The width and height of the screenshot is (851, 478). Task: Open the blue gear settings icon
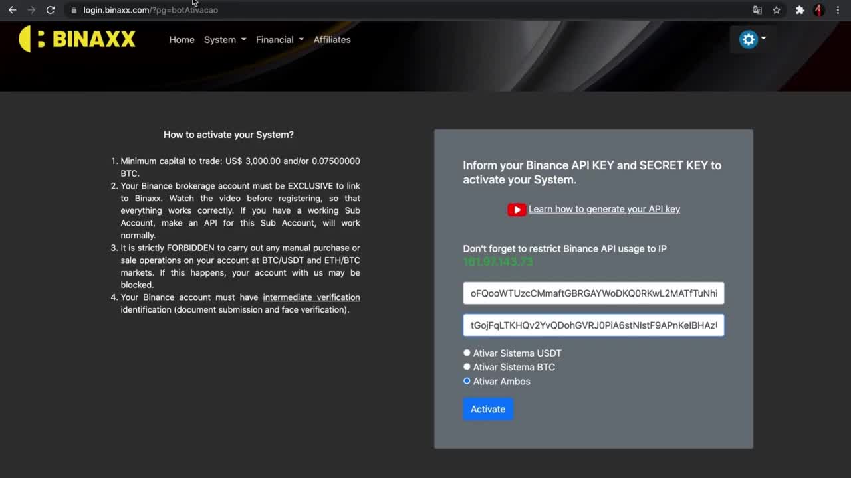(x=749, y=39)
